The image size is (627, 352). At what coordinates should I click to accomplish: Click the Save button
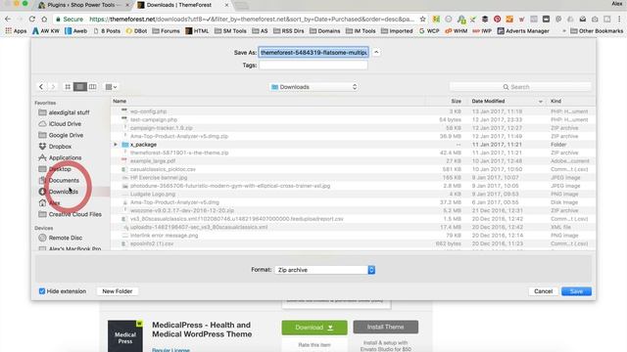pyautogui.click(x=576, y=291)
